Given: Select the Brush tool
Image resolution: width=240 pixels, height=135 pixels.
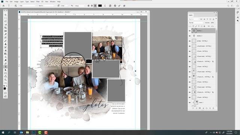Looking at the screenshot, I should (x=6, y=41).
